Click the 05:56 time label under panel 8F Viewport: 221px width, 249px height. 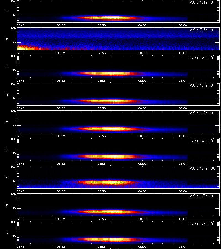coord(102,219)
